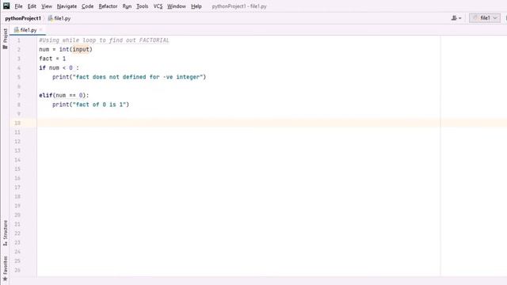Viewport: 507px width, 285px height.
Task: Select file1.py breadcrumb in navigation bar
Action: (59, 18)
